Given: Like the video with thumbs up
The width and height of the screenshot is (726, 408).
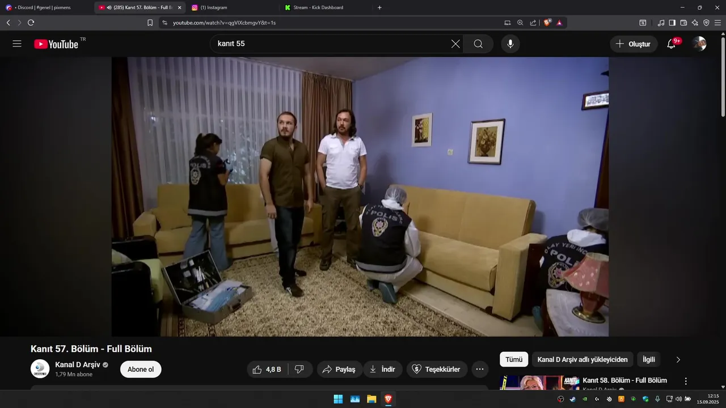Looking at the screenshot, I should click(267, 369).
